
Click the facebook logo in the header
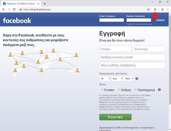[17, 20]
